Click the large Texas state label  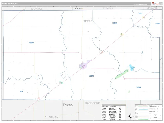coord(67,105)
